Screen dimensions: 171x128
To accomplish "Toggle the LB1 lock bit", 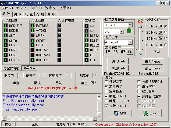I will pos(87,60).
